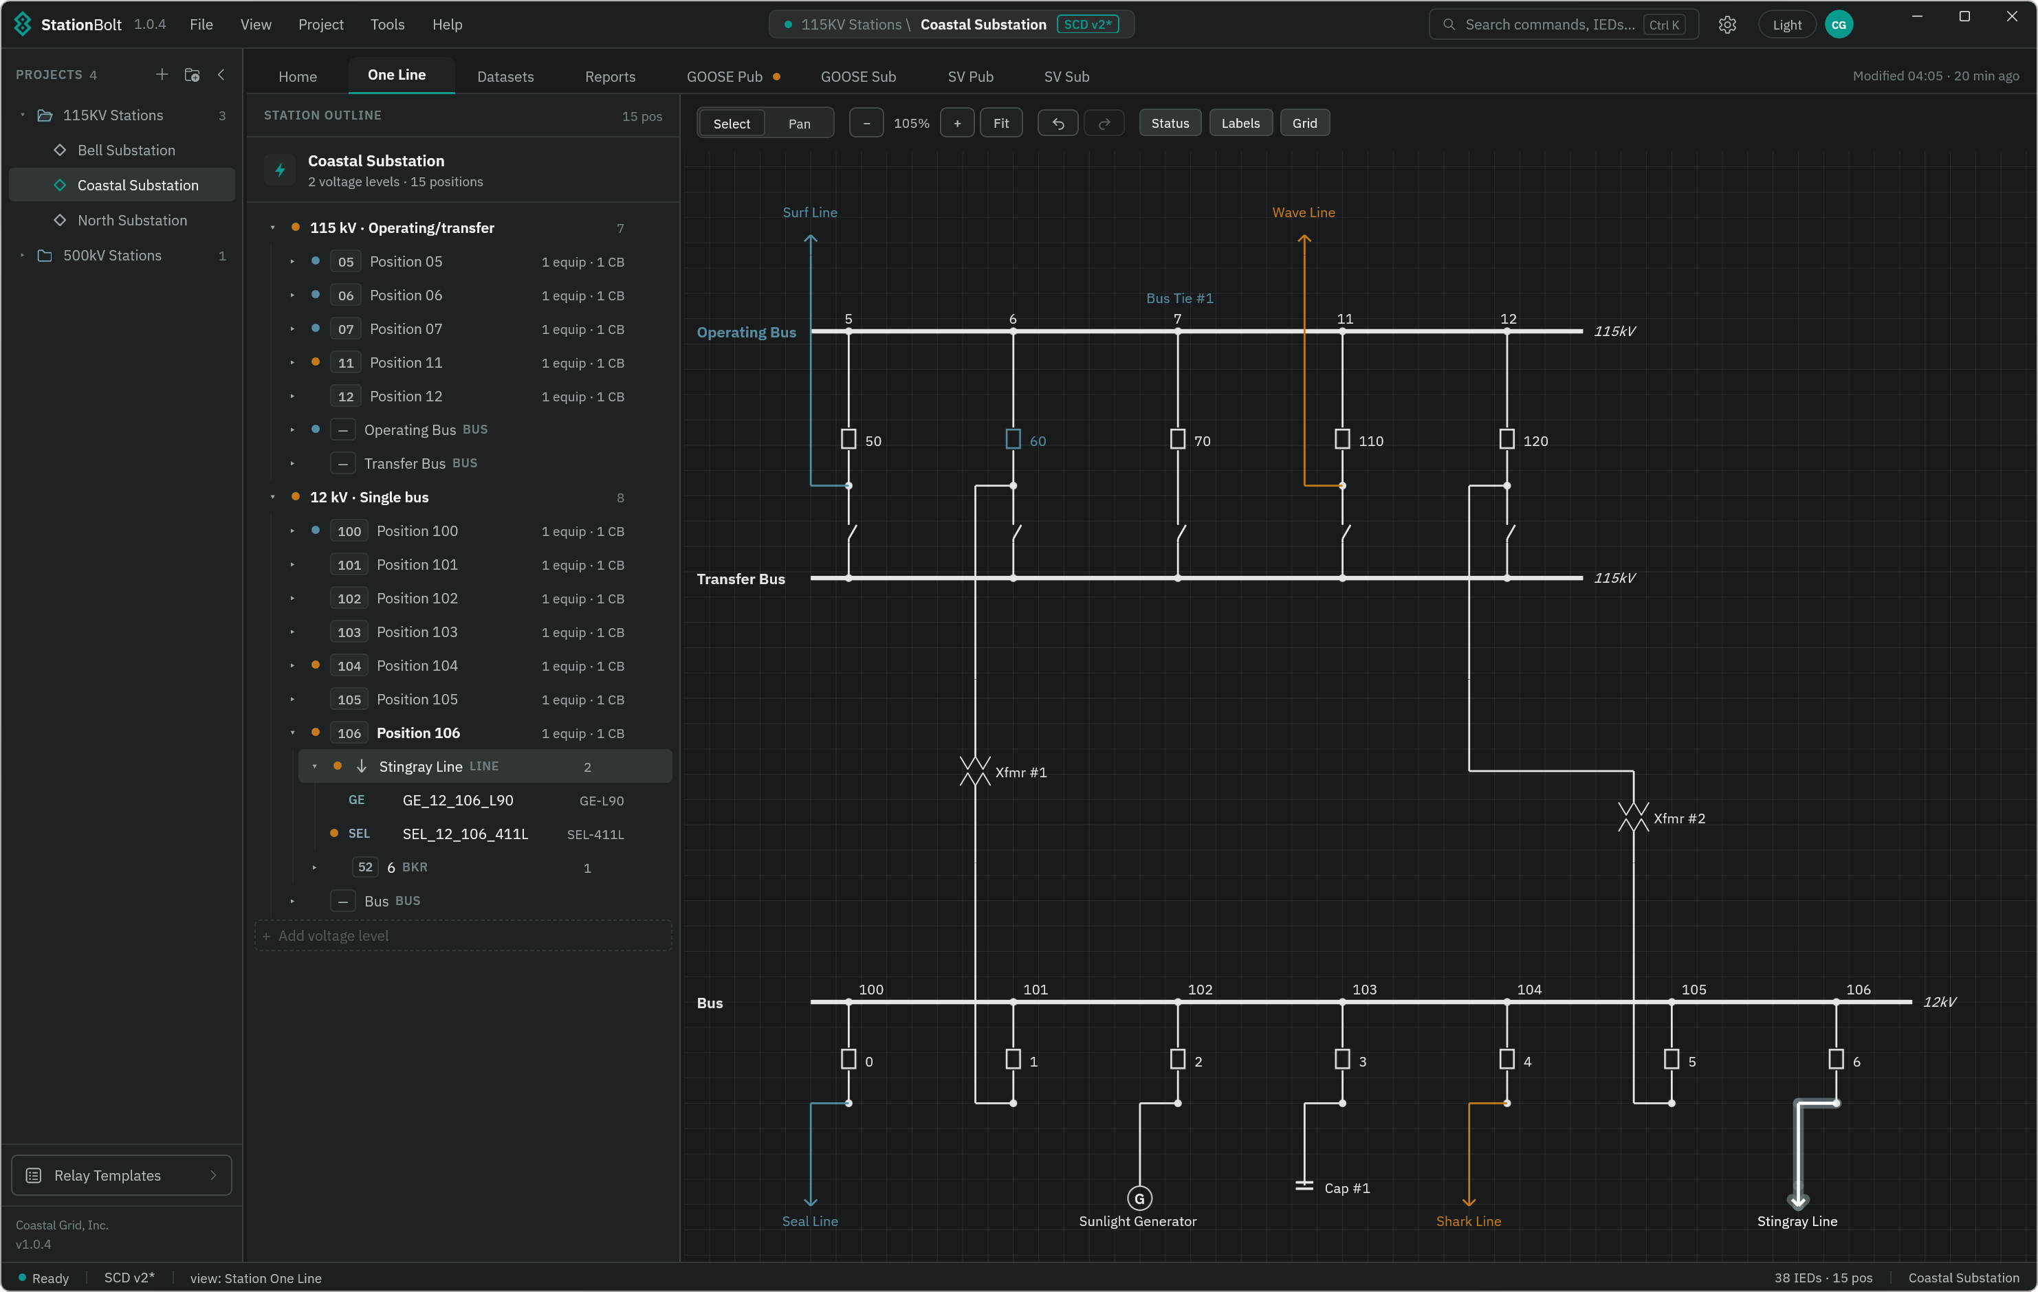
Task: Switch to the Datasets tab
Action: pos(505,76)
